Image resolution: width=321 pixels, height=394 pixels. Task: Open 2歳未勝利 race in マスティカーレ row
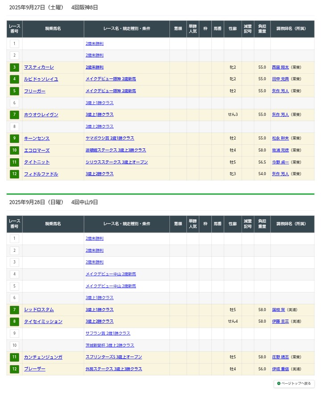click(95, 67)
